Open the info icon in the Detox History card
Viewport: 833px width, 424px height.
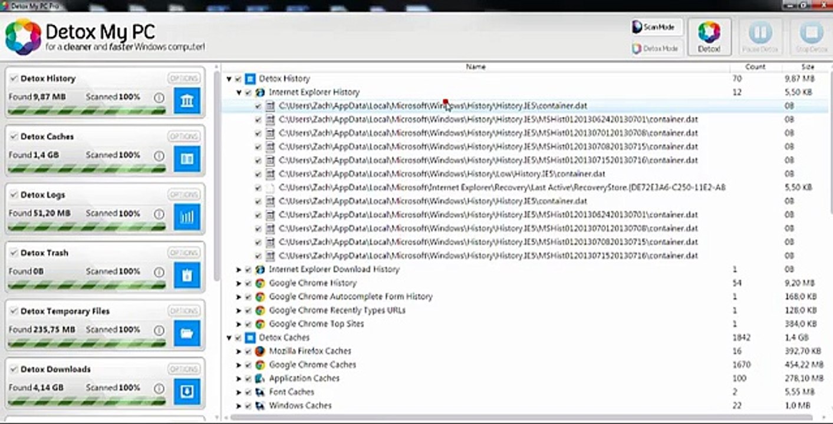click(x=159, y=97)
